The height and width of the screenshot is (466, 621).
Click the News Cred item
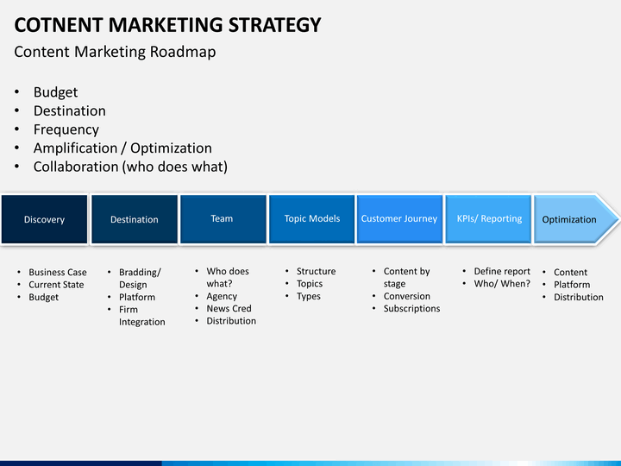point(229,308)
